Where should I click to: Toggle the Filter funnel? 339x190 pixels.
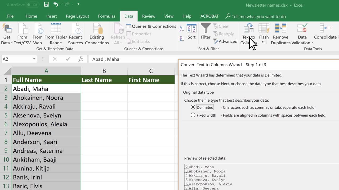pos(206,32)
